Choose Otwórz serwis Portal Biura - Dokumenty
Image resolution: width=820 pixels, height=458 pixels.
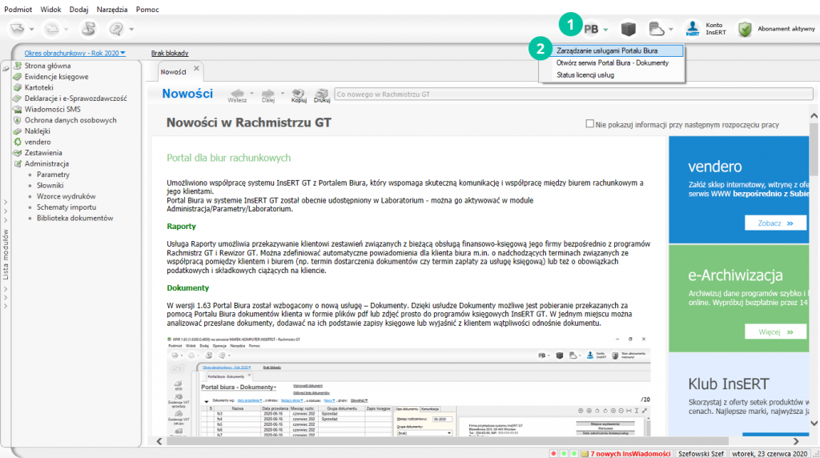611,62
